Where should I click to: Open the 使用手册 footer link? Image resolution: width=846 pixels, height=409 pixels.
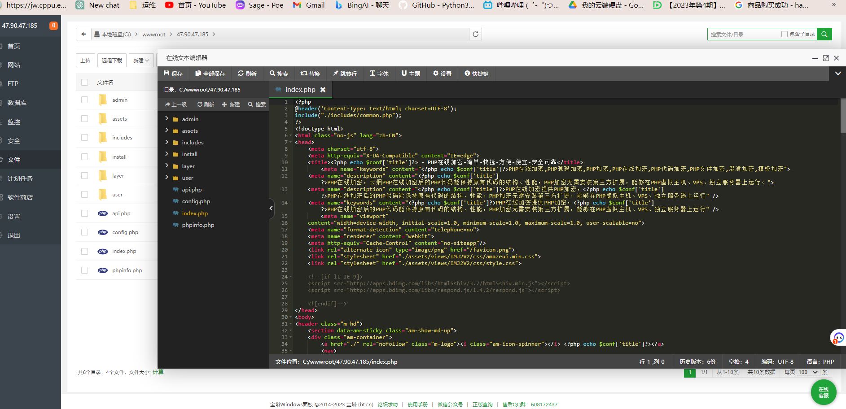tap(417, 405)
